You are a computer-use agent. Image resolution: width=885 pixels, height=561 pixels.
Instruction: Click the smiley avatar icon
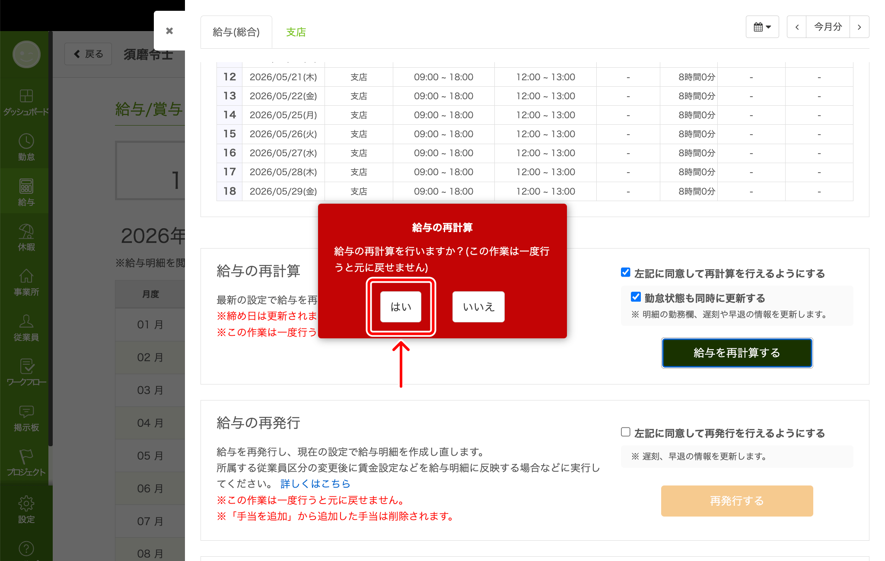tap(26, 54)
